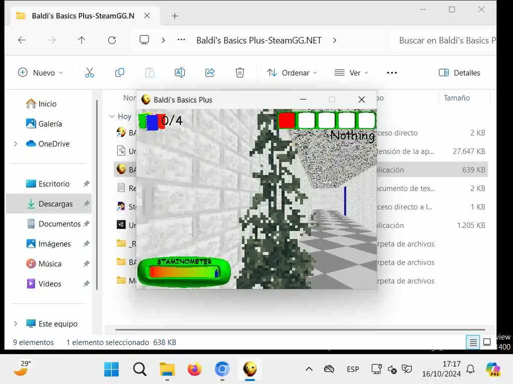Click ESP language indicator
This screenshot has height=384, width=513.
click(353, 369)
